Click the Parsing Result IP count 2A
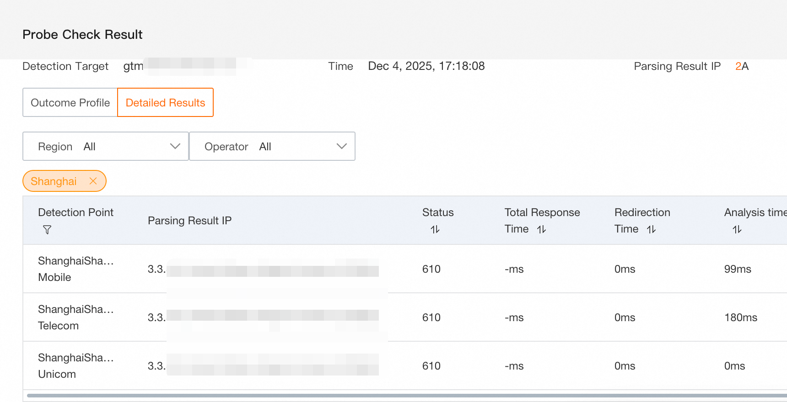 pos(742,66)
